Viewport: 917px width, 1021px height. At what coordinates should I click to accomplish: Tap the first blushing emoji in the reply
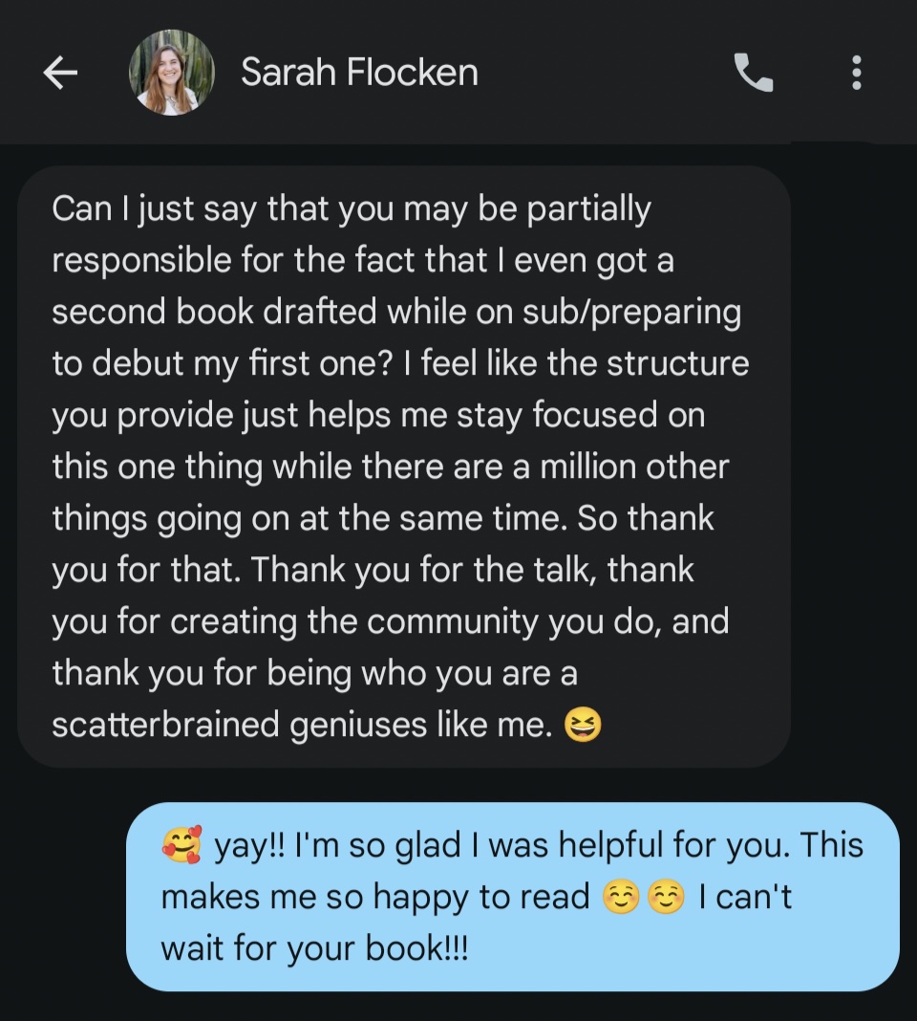click(621, 899)
